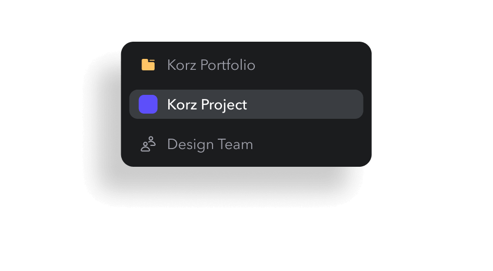Viewport: 493px width, 271px height.
Task: Click the purple Korz Project square icon
Action: pyautogui.click(x=148, y=104)
